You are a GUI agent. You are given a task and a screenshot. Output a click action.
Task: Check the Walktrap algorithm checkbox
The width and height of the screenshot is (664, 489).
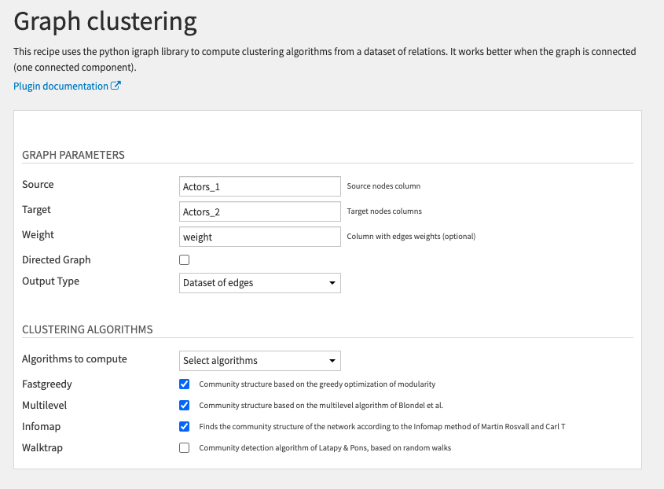185,448
